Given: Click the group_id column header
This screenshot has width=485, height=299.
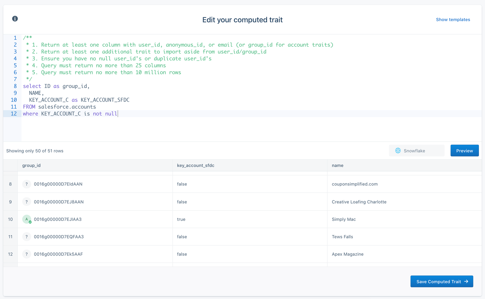Looking at the screenshot, I should click(x=32, y=166).
